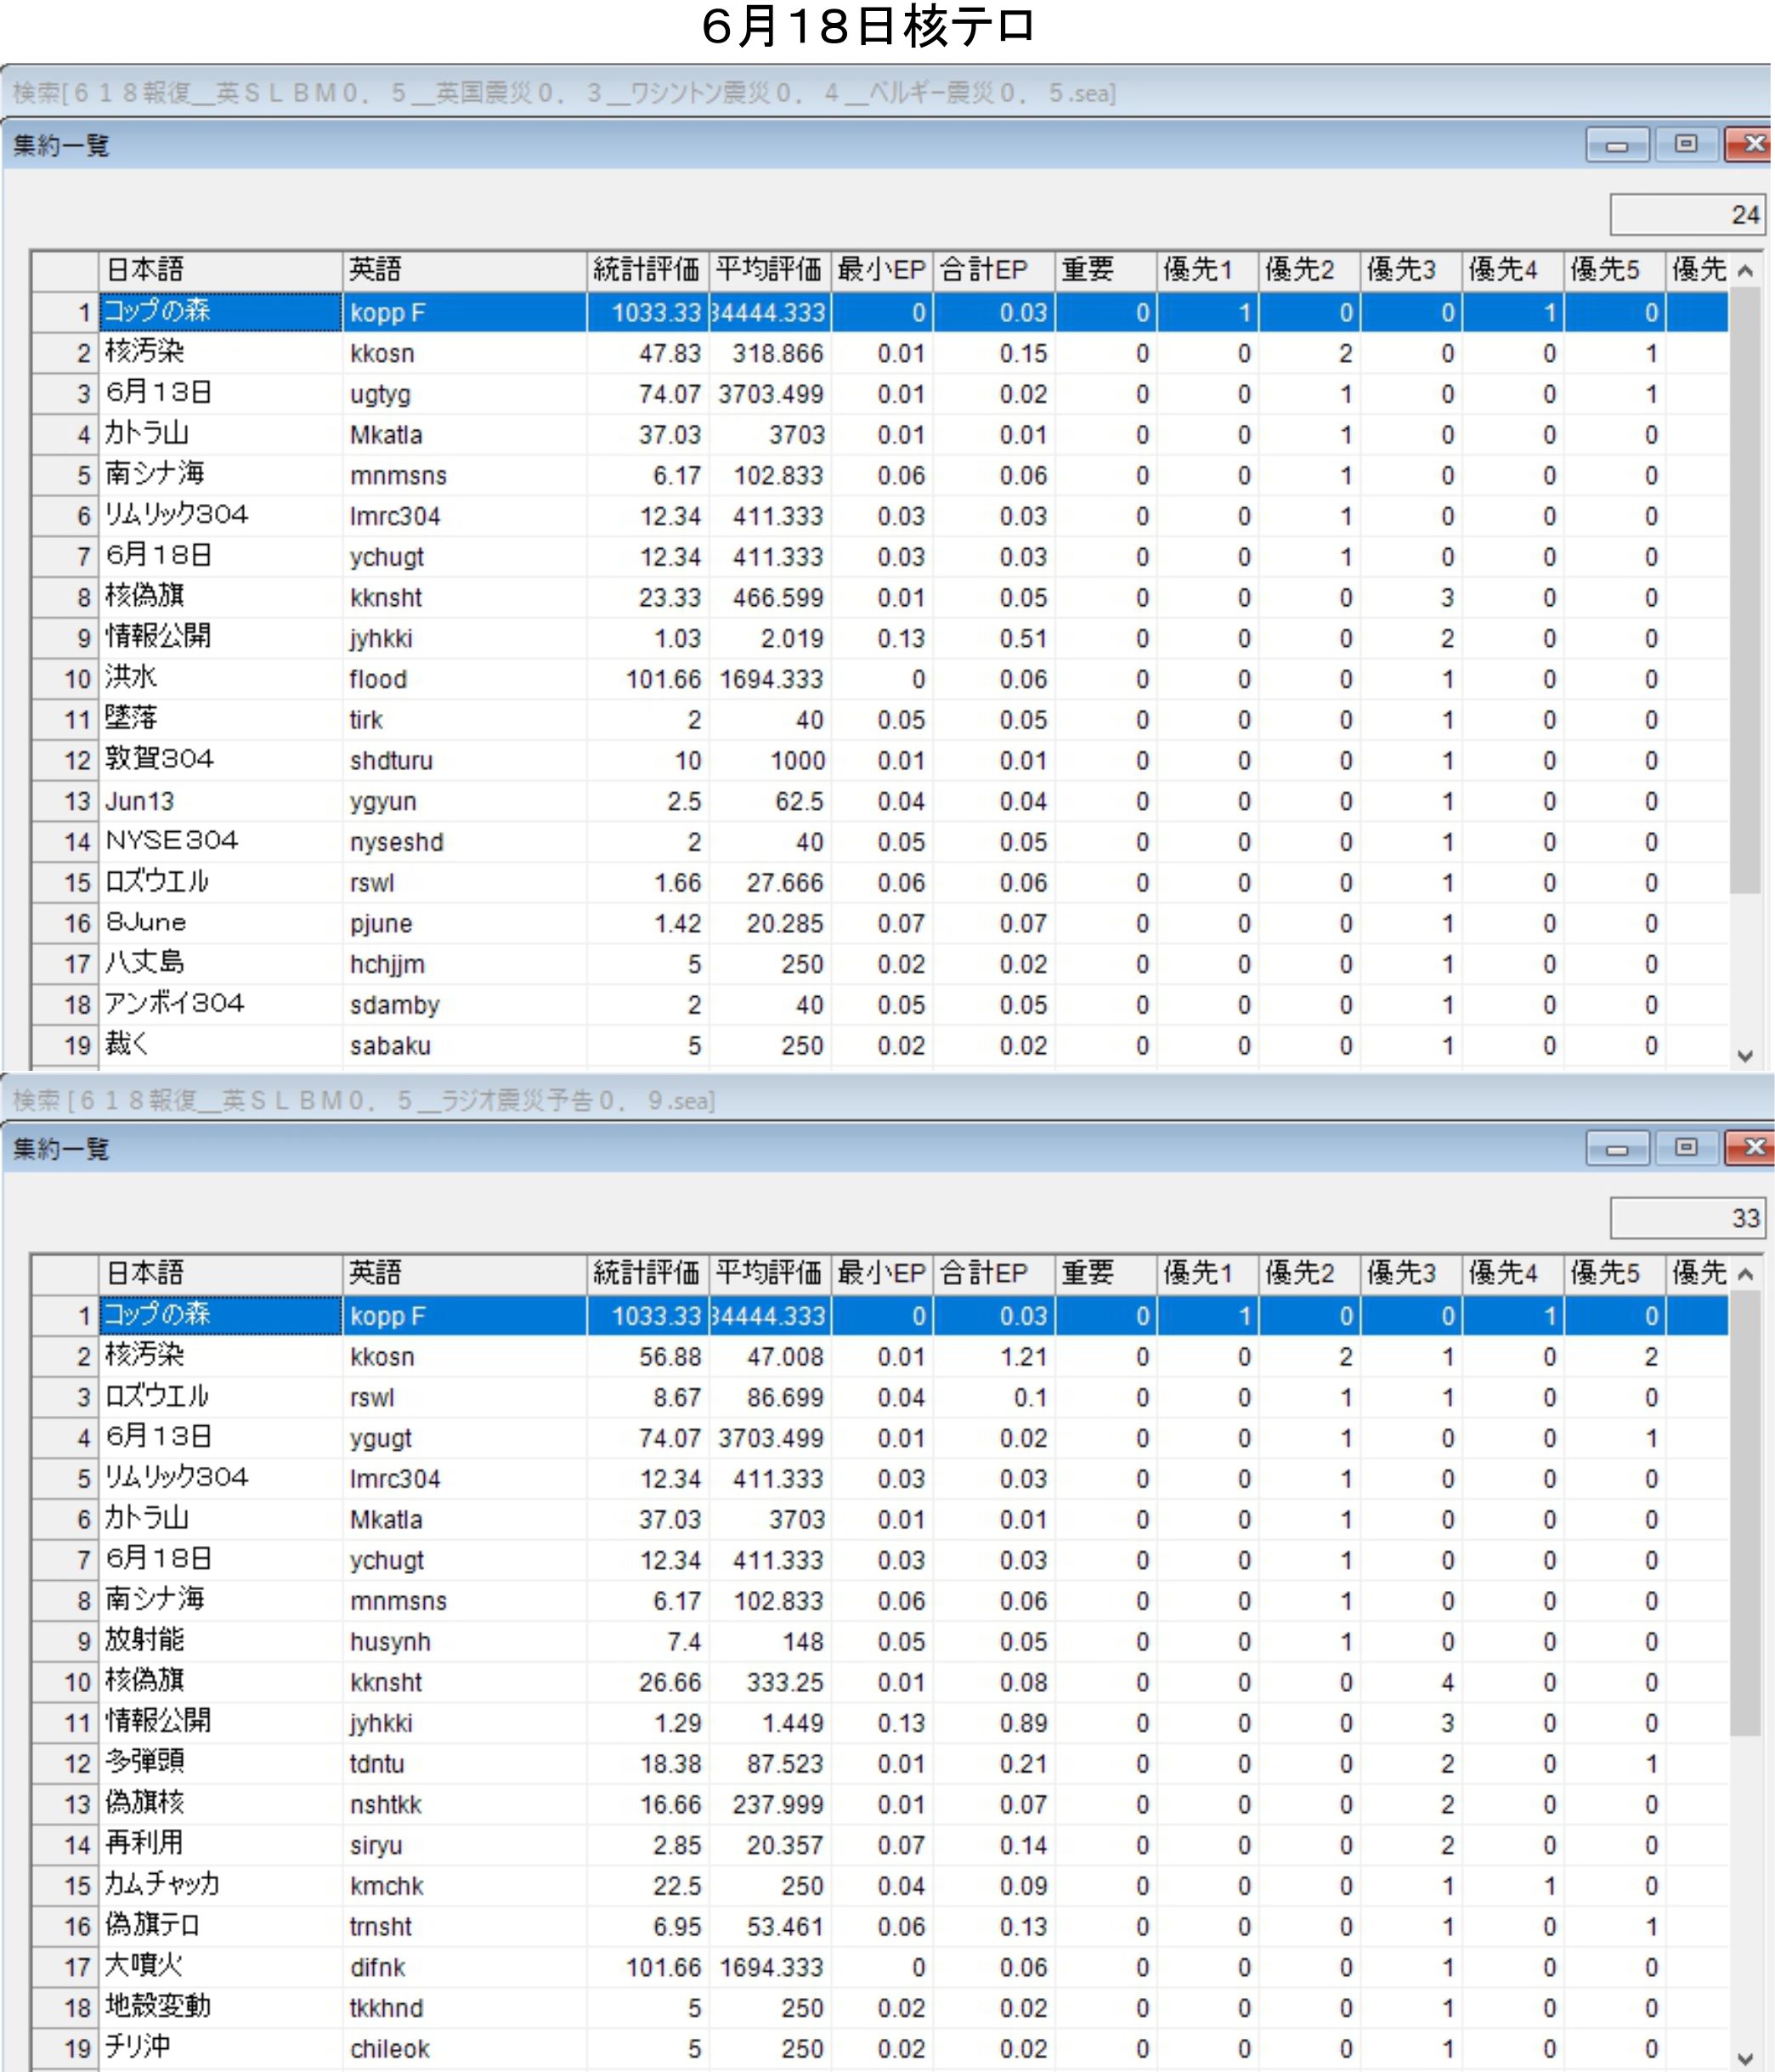Click the upper table vertical scrollbar thumb
This screenshot has height=2072, width=1775.
1745,590
